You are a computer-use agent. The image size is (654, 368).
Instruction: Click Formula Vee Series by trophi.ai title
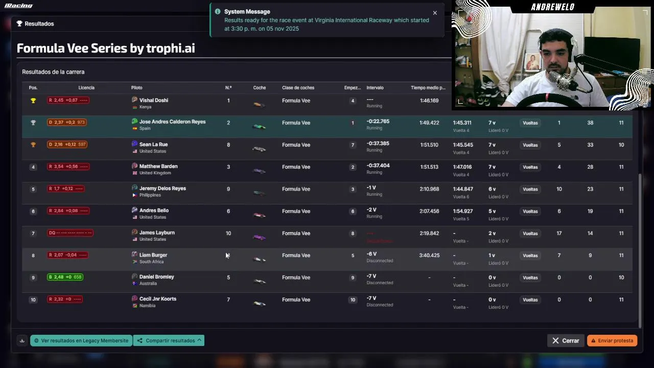tap(106, 49)
